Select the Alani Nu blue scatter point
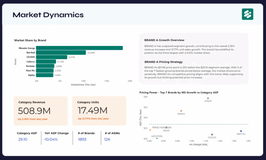The image size is (266, 160). 241,131
